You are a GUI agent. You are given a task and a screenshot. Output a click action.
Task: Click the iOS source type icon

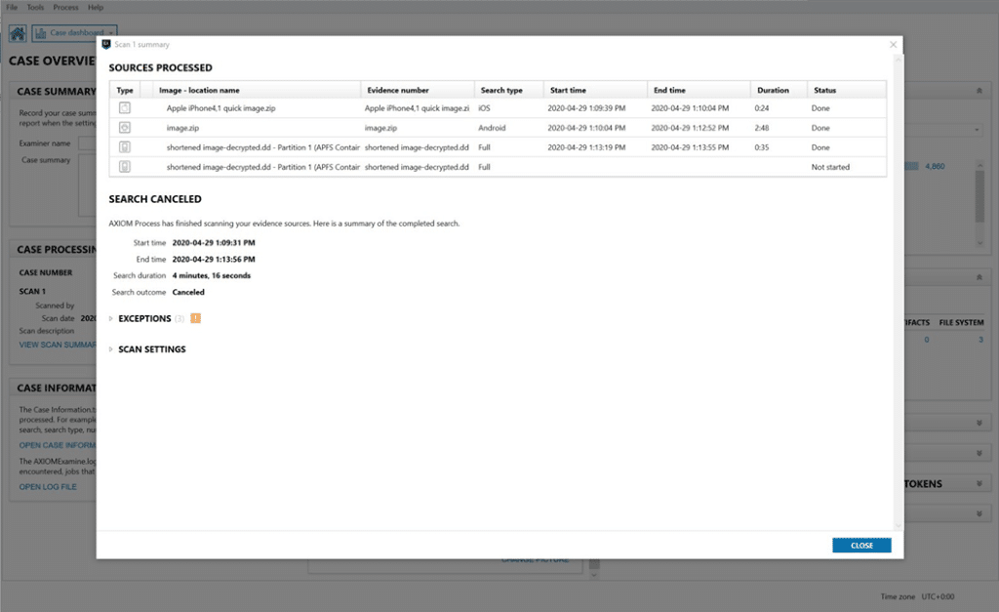pyautogui.click(x=125, y=107)
